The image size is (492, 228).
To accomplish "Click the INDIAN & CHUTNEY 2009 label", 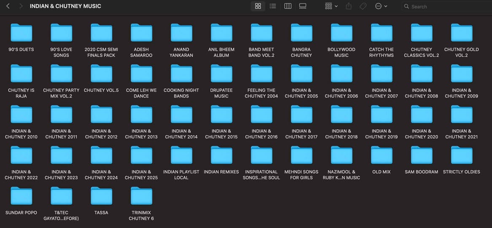I will pyautogui.click(x=462, y=93).
